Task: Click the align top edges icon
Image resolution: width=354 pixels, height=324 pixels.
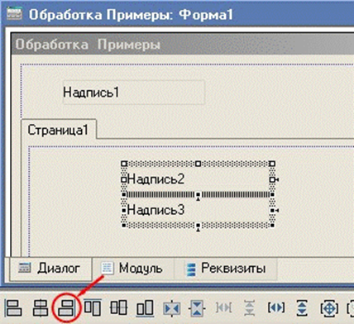Action: (93, 307)
